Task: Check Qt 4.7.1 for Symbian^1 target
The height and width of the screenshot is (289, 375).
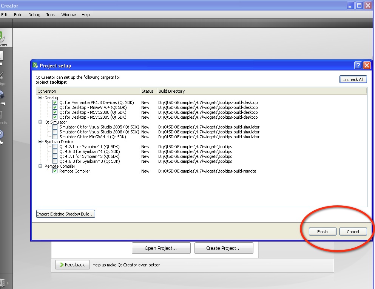Action: pyautogui.click(x=55, y=147)
